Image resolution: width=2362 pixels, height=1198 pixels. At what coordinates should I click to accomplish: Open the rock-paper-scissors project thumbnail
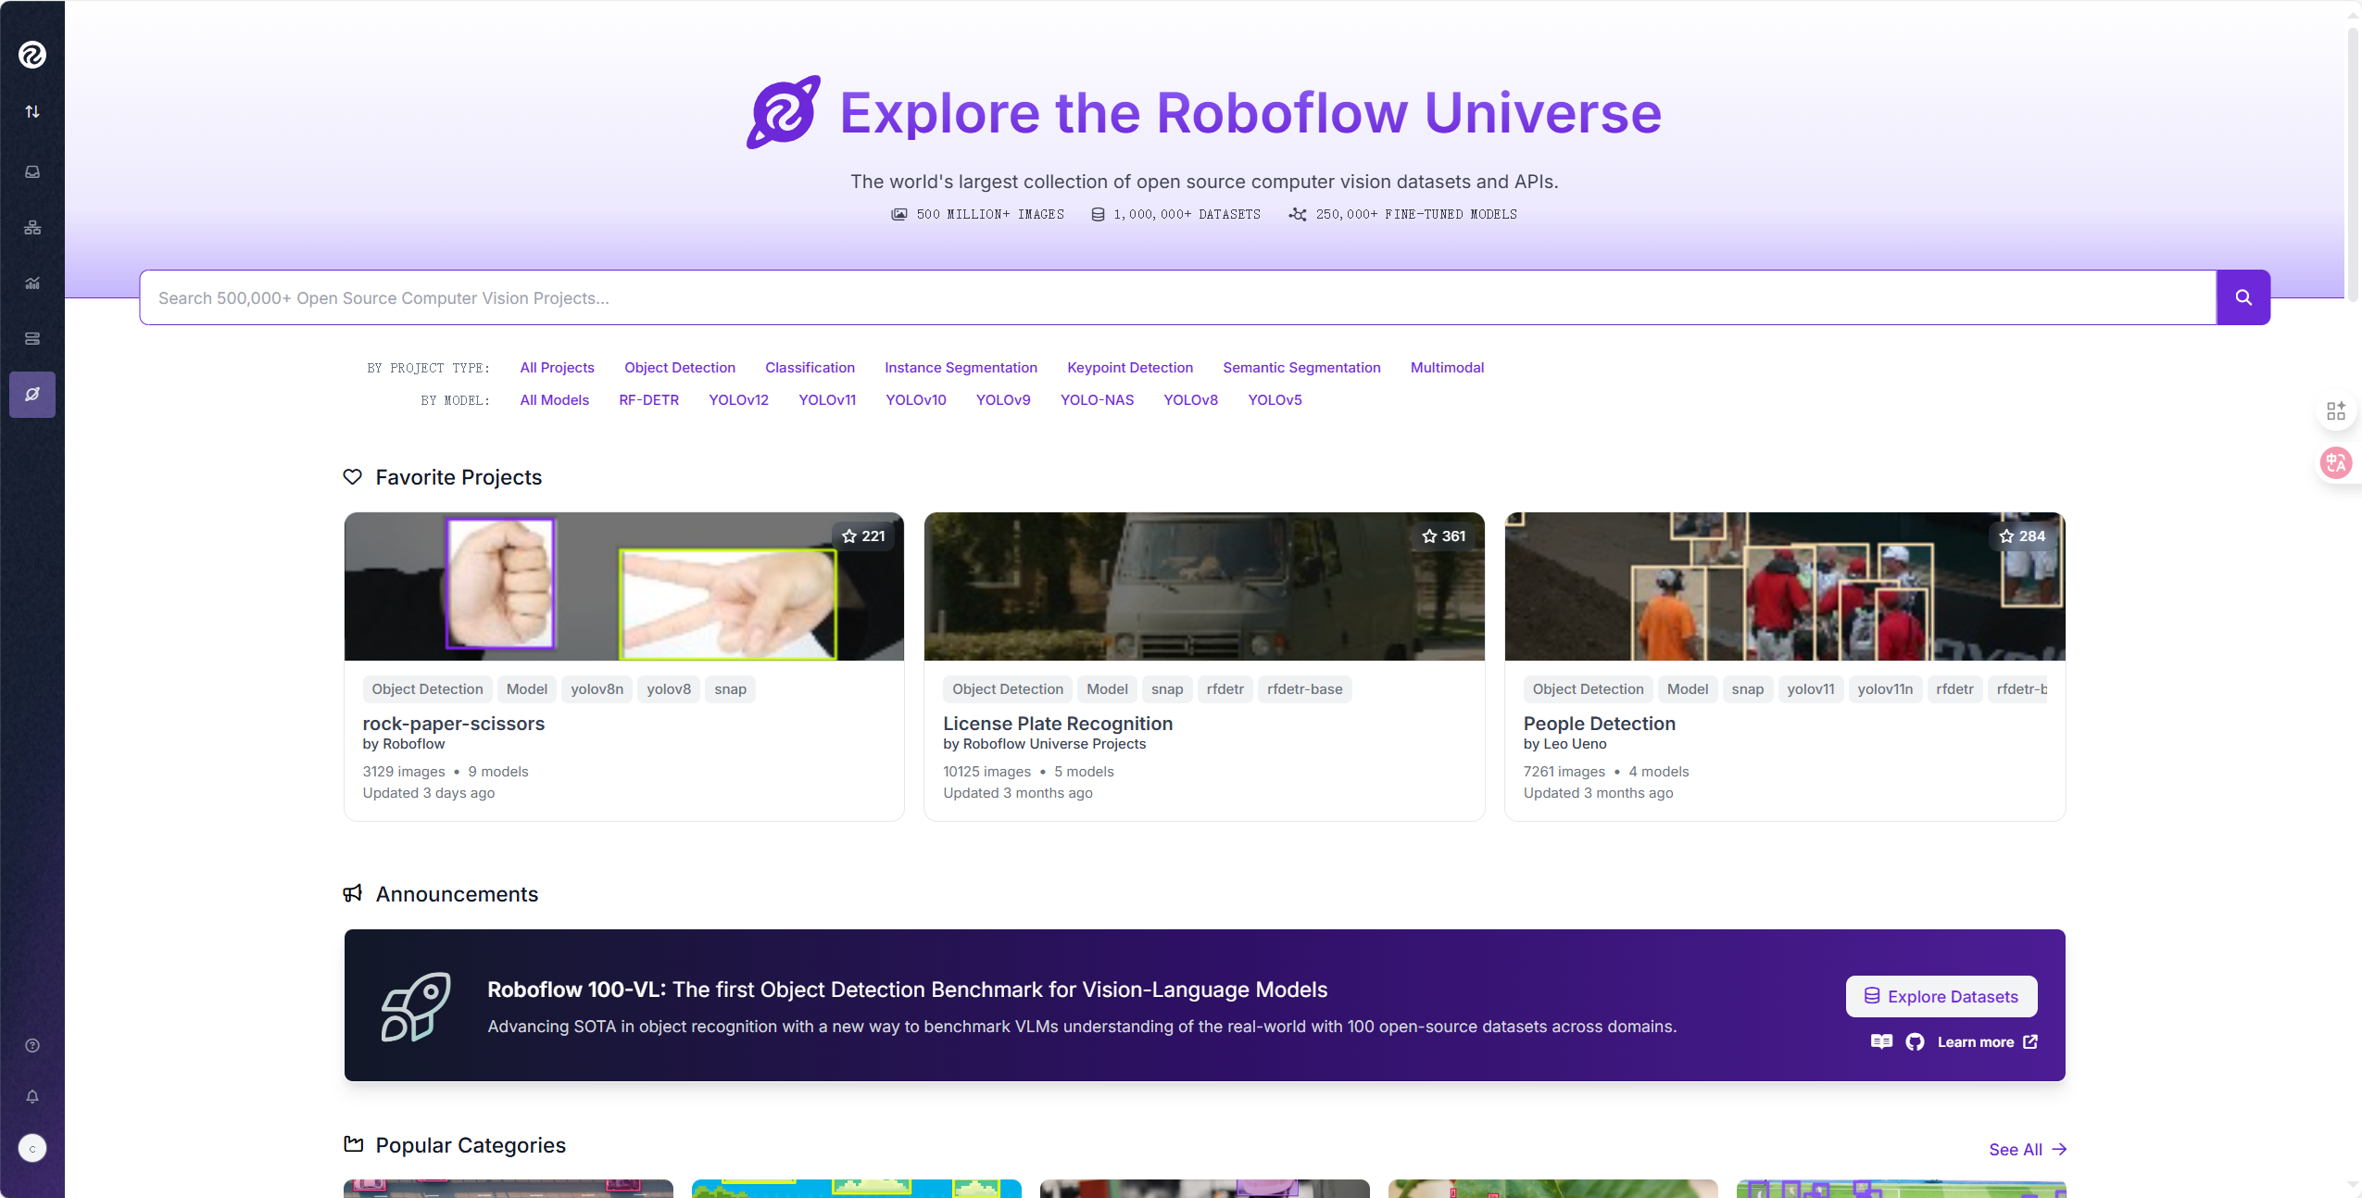623,586
